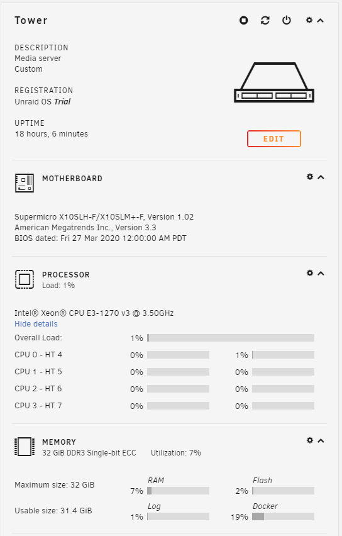
Task: Open Processor section gear icon
Action: (310, 273)
